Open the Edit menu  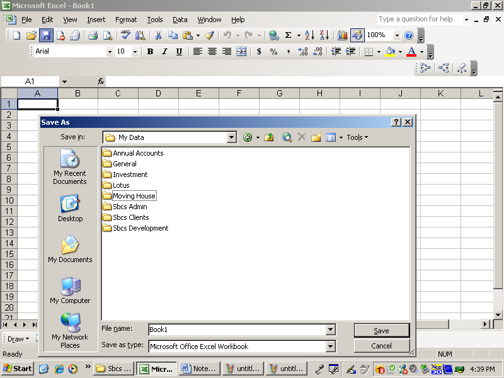(47, 20)
